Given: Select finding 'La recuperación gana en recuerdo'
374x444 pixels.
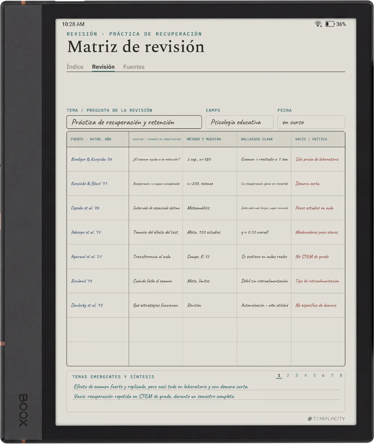Looking at the screenshot, I should [264, 184].
